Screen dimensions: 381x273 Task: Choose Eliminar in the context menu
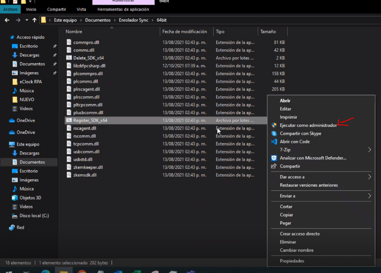click(x=288, y=242)
